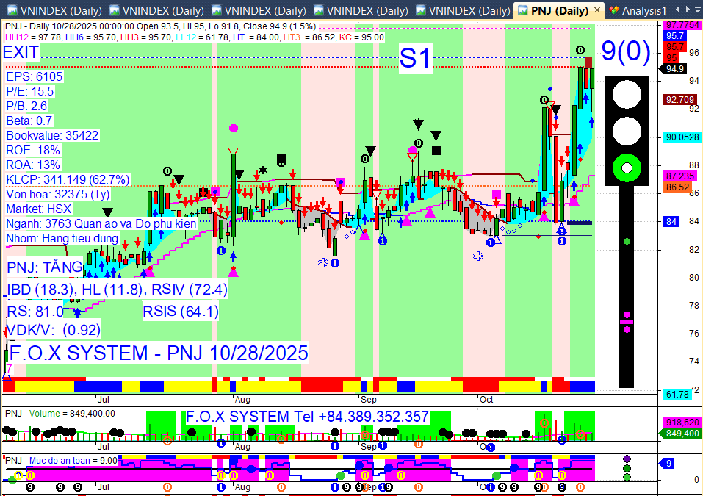Click the green traffic light indicator
This screenshot has height=496, width=703.
627,168
